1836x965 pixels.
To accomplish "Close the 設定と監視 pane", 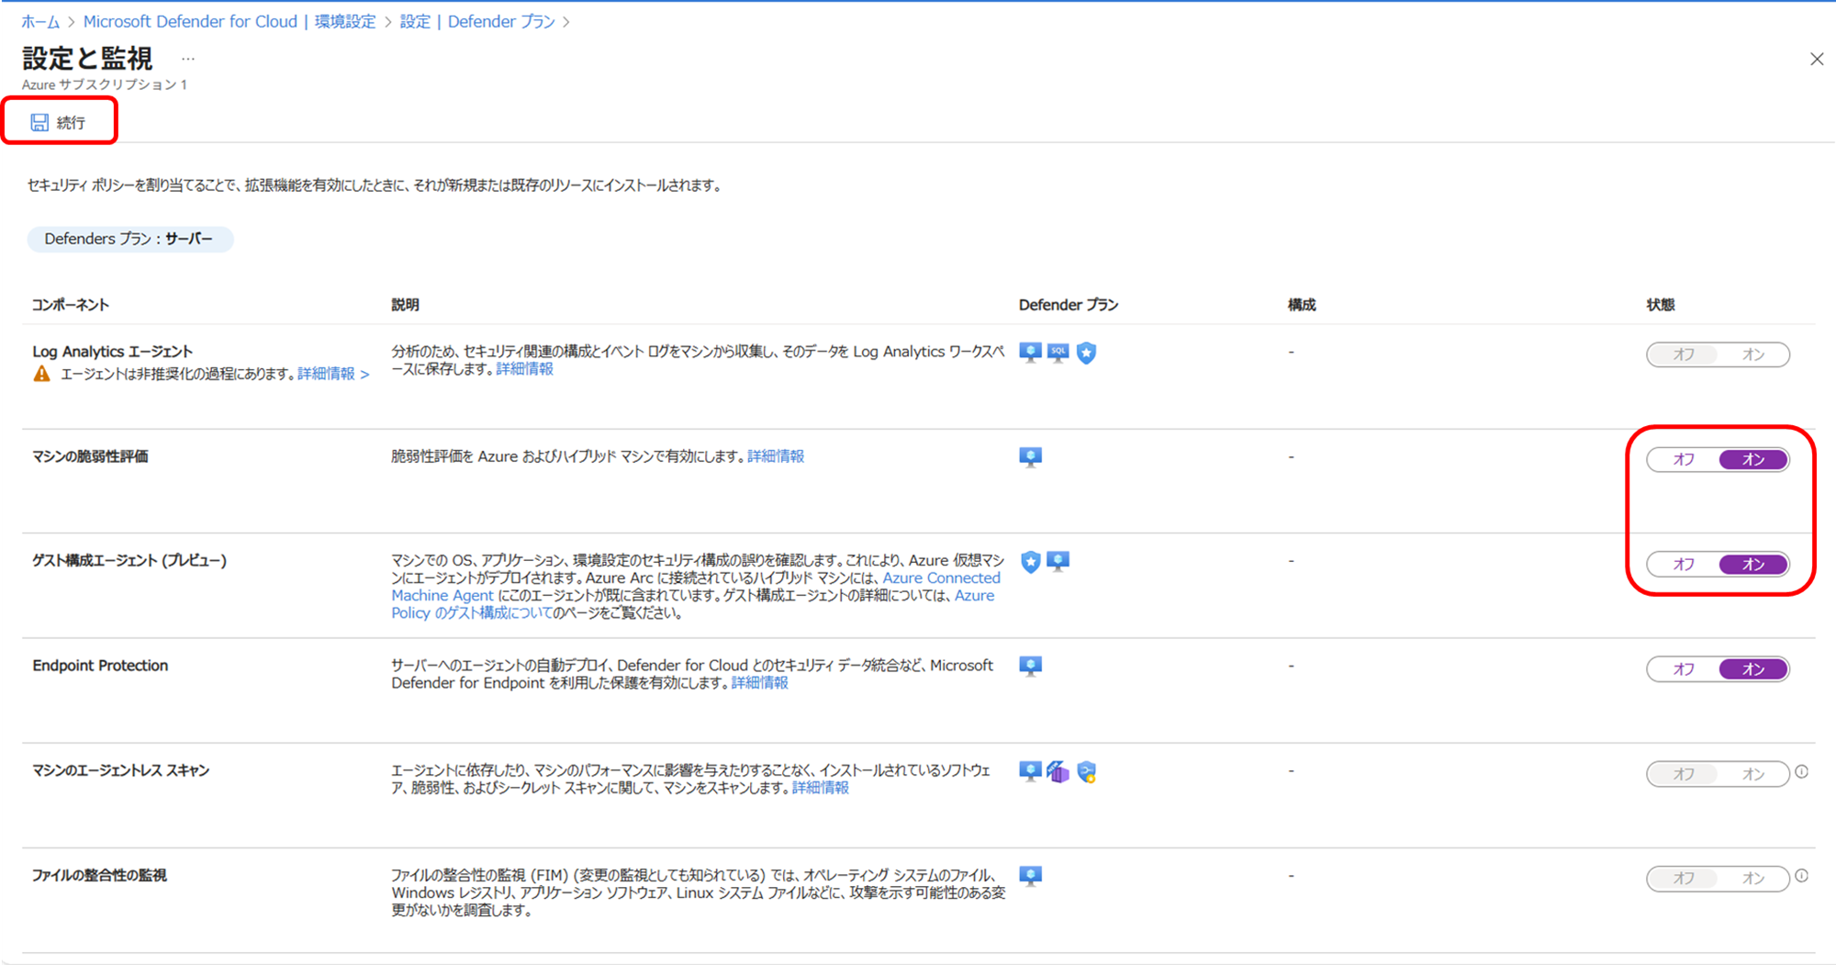I will click(1817, 59).
